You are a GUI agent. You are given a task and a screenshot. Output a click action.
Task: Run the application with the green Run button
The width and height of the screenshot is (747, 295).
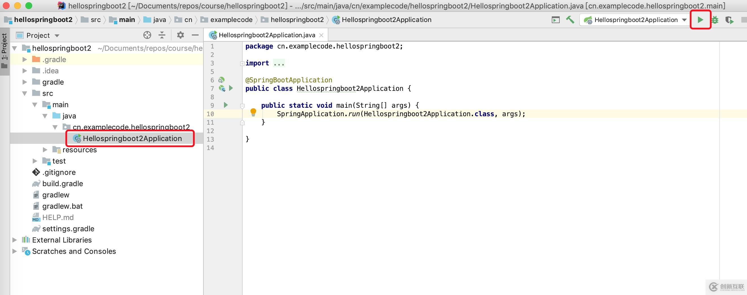700,20
